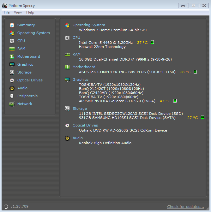Screen dimensions: 211x212
Task: Click the Graphics monitor icon in summary panel
Action: 67,80
